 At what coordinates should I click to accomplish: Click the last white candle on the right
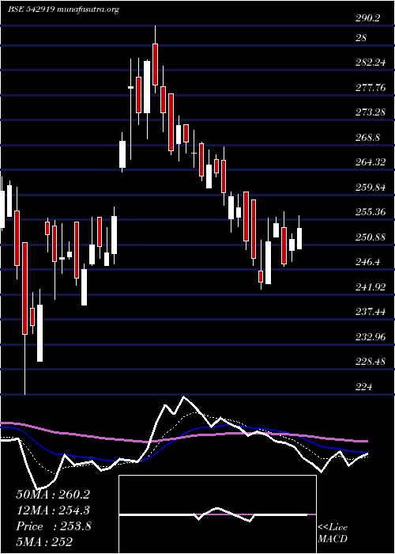299,239
